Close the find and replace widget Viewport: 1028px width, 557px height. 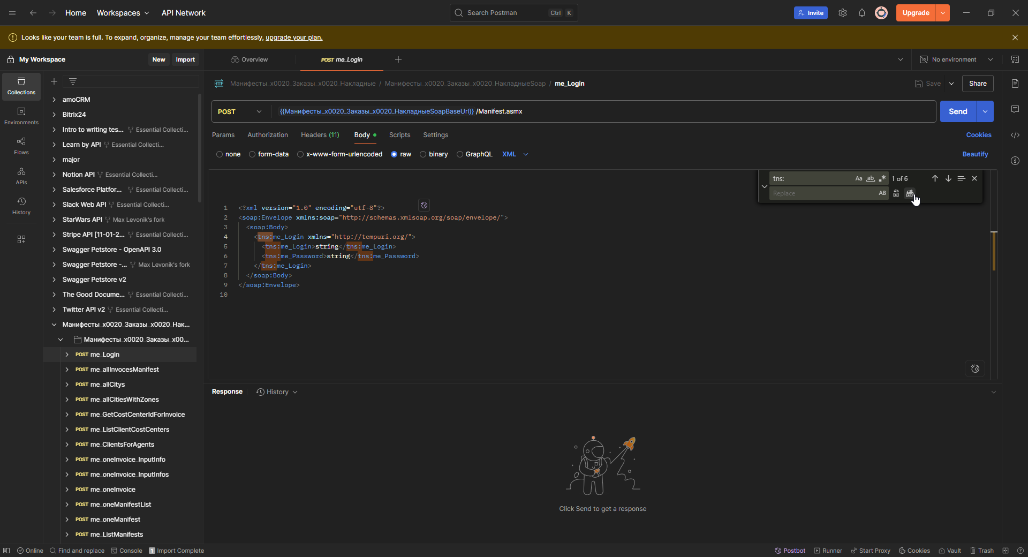[974, 178]
